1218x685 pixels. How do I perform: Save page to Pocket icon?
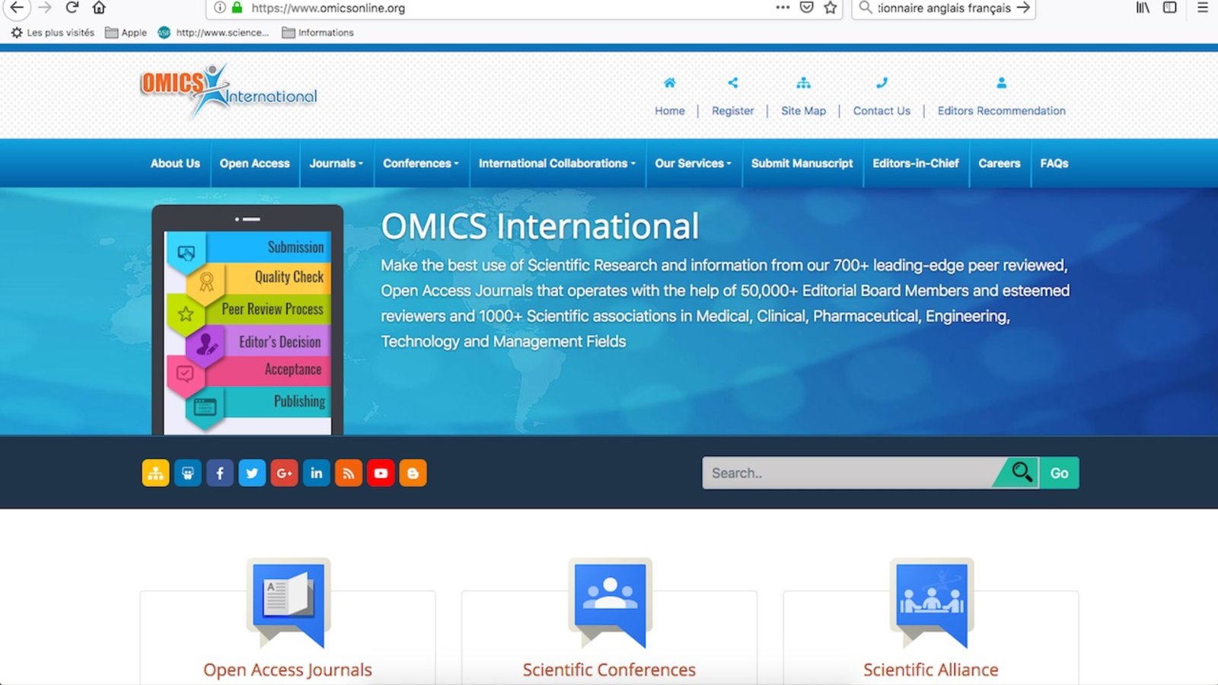pyautogui.click(x=807, y=8)
